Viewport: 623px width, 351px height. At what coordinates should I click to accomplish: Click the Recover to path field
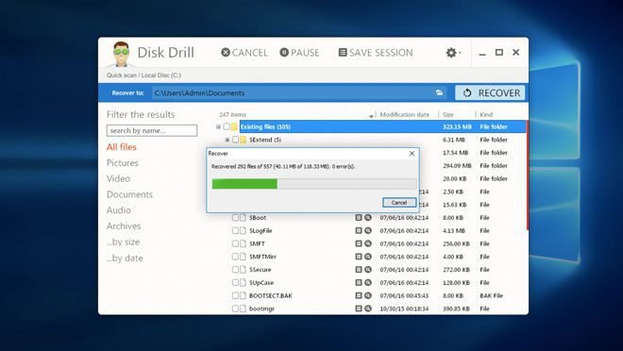(299, 92)
